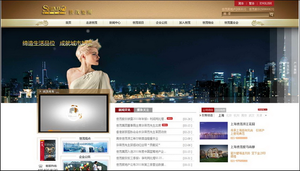The width and height of the screenshot is (300, 171).
Task: Switch to the 项目地图 tab
Action: pos(220,110)
